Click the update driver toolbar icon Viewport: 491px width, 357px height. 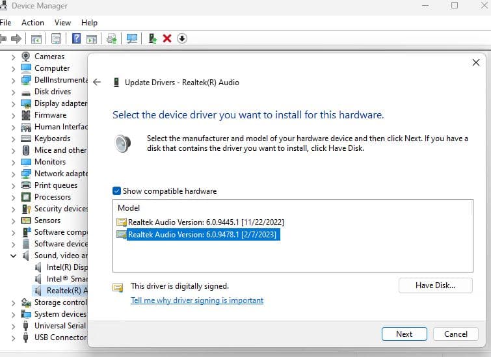pyautogui.click(x=152, y=39)
